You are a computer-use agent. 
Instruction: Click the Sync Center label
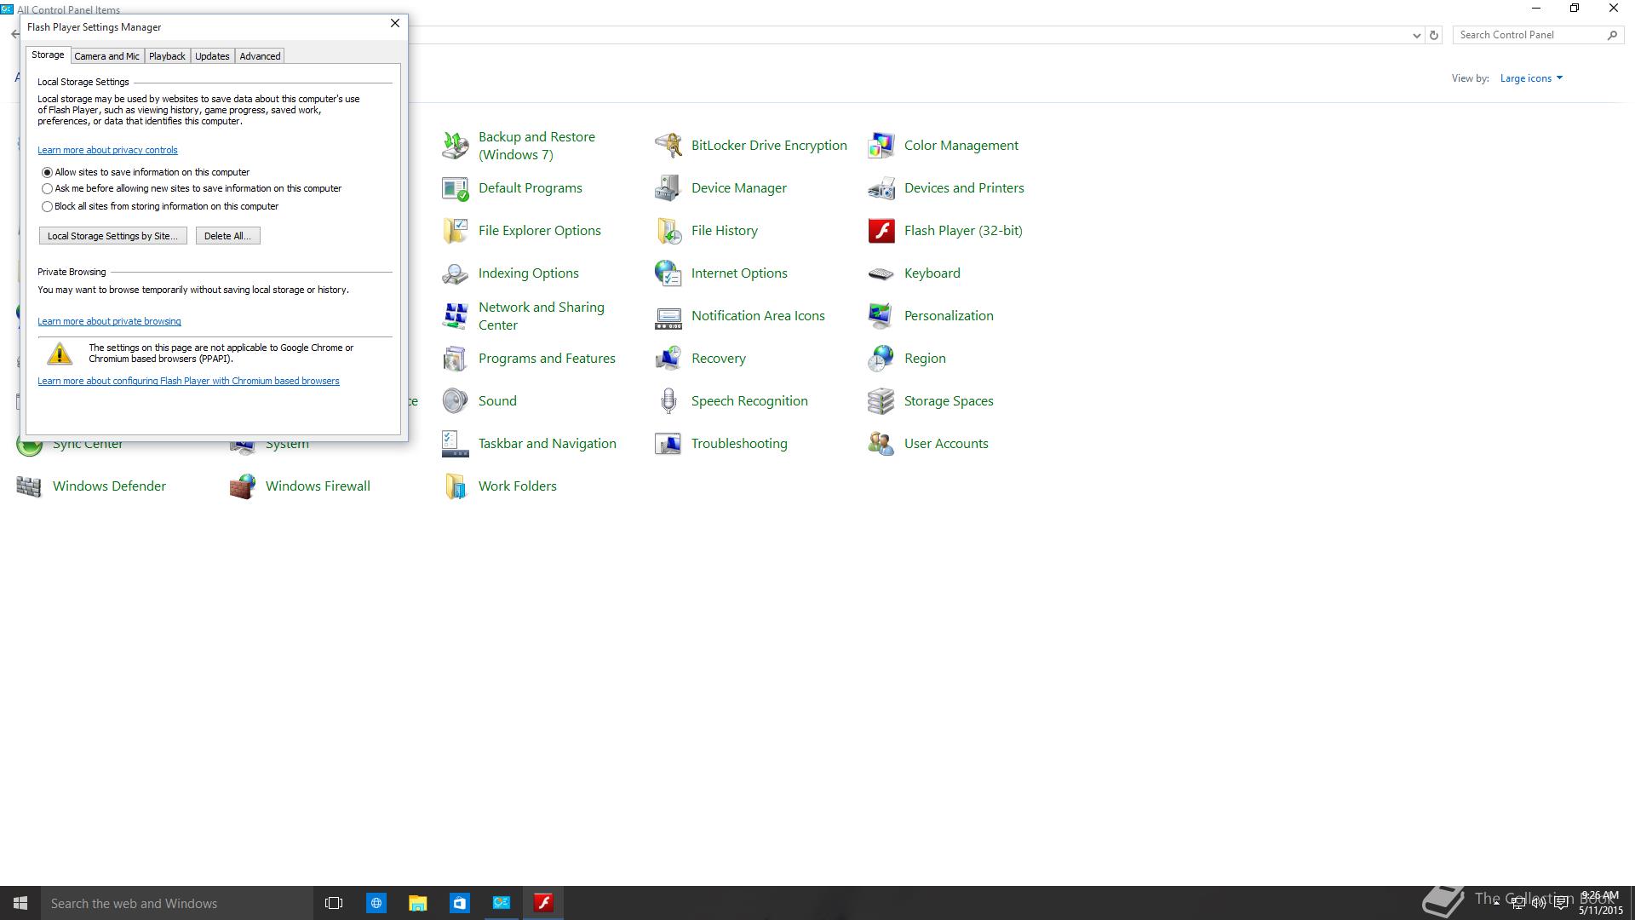88,445
